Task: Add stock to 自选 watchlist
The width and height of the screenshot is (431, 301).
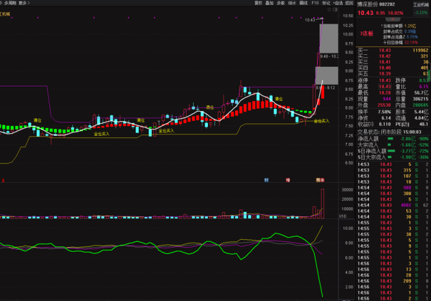Action: coord(338,3)
